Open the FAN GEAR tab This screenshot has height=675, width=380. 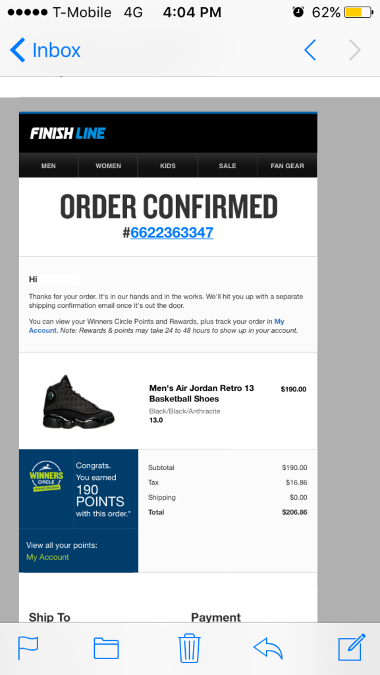pos(287,165)
